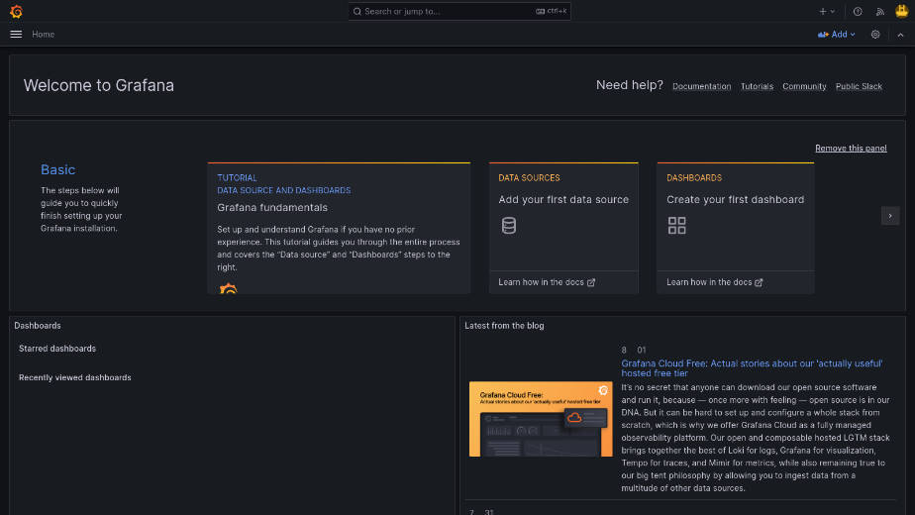Click the dashboard grid icon
This screenshot has height=515, width=915.
pyautogui.click(x=677, y=226)
